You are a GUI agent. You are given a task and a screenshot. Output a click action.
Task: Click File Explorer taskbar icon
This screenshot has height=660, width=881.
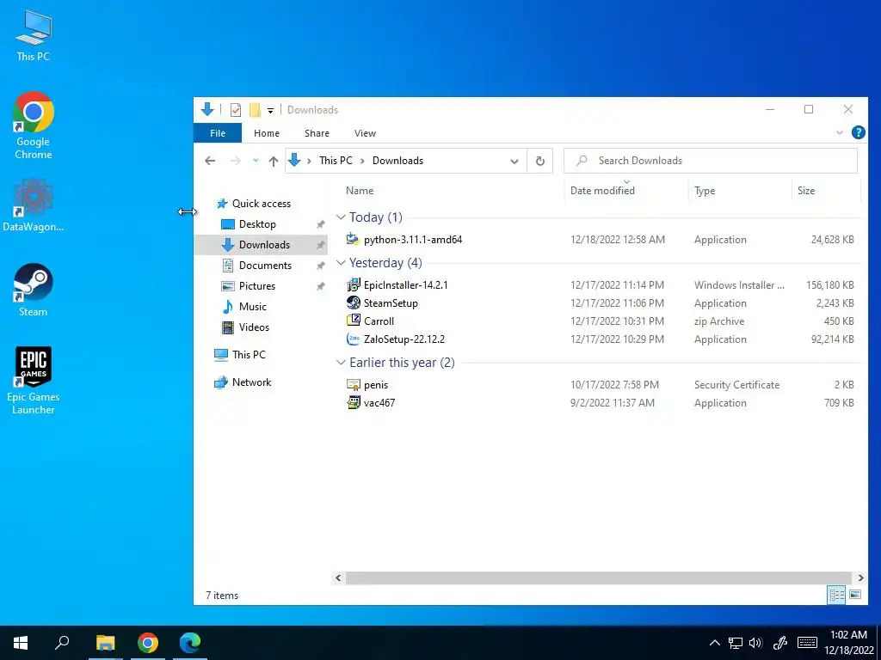coord(105,643)
